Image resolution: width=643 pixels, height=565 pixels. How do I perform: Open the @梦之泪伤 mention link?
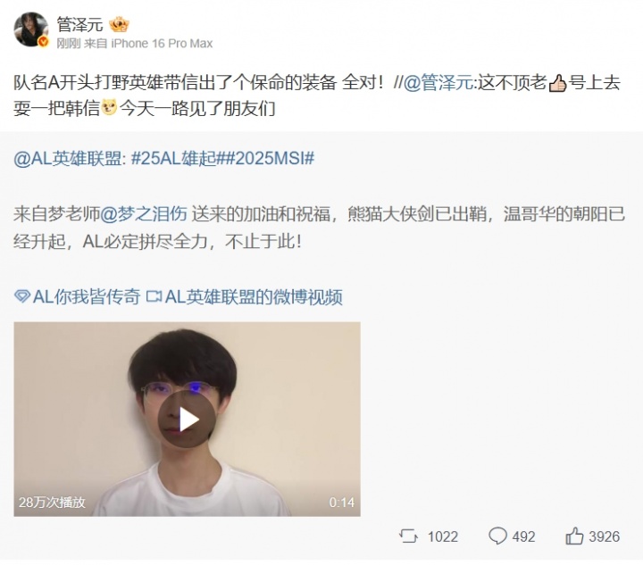tap(144, 214)
